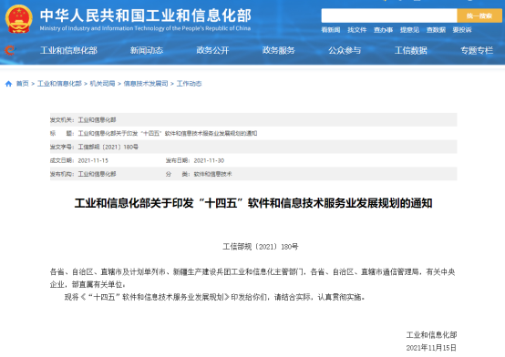Open 公众参与 navigation menu
Viewport: 505px width, 357px height.
pos(345,50)
